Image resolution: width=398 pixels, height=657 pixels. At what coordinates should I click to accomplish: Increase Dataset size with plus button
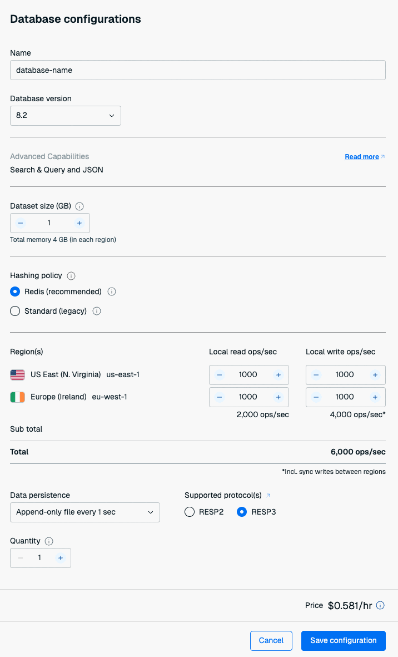79,223
